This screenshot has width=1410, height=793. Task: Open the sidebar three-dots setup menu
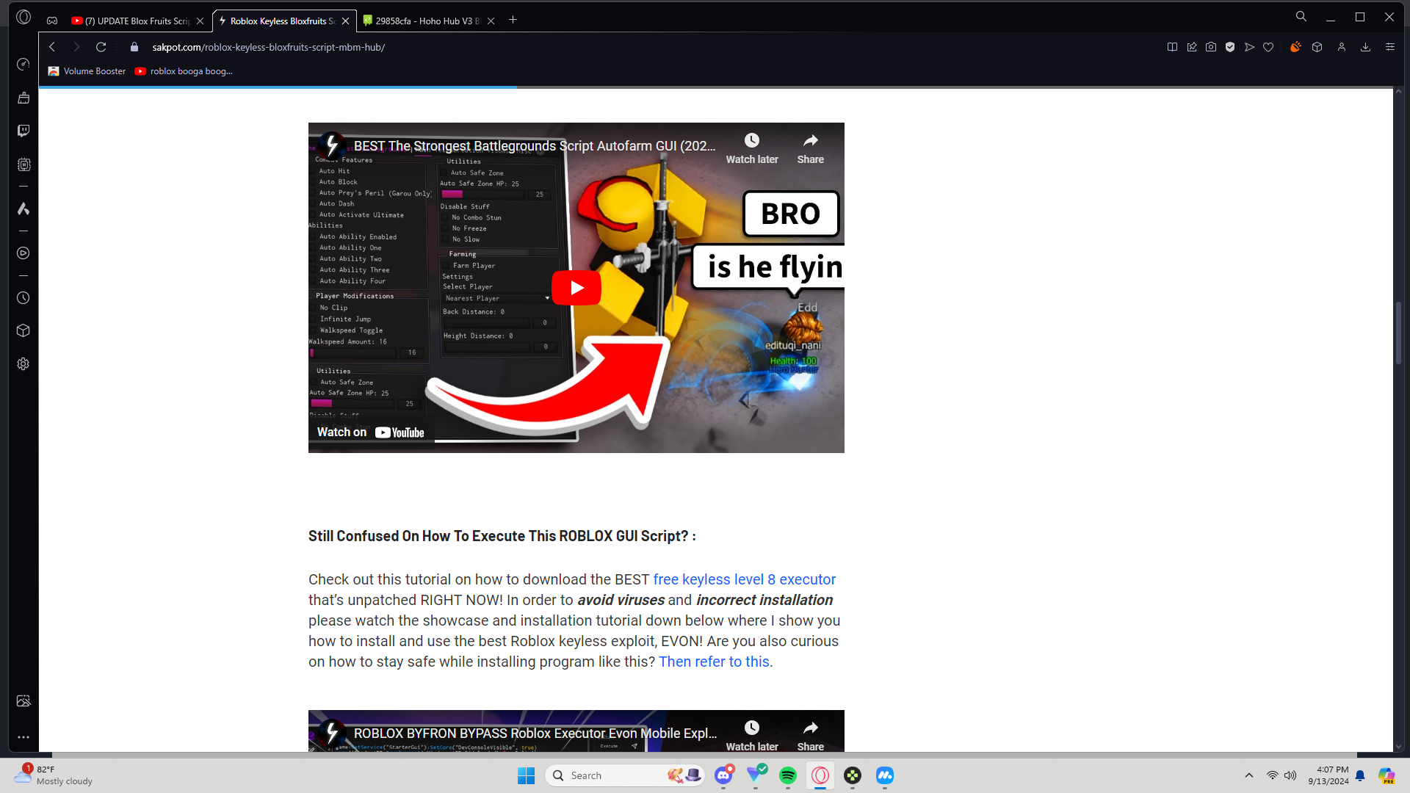coord(23,736)
